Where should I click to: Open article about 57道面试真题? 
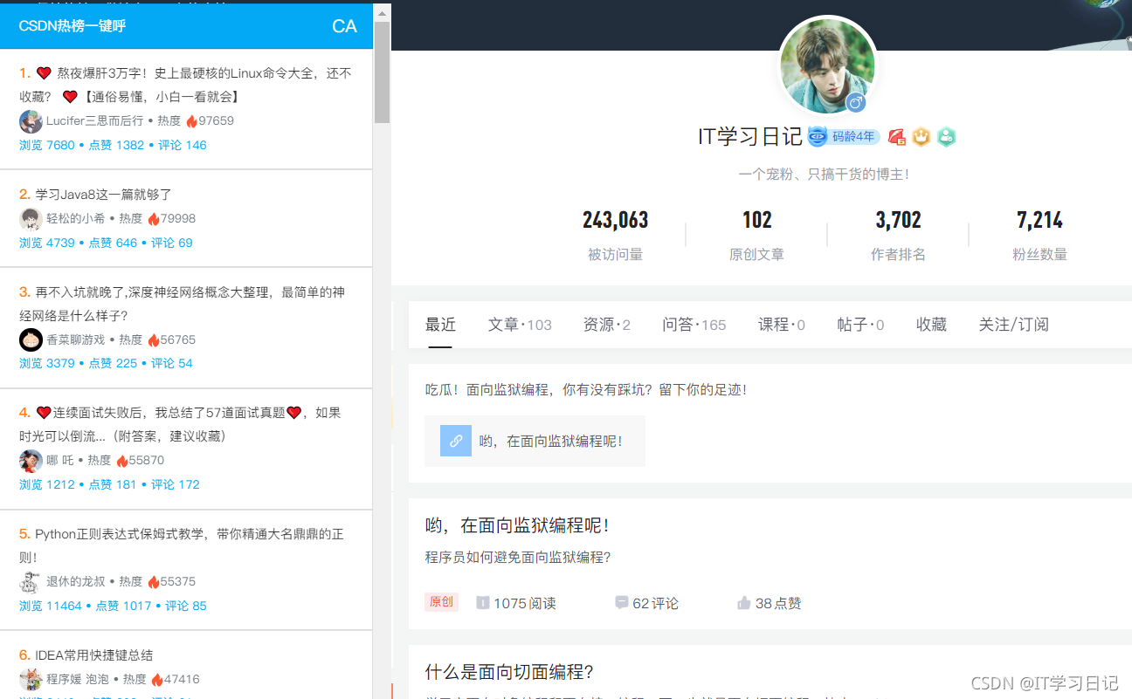tap(180, 424)
